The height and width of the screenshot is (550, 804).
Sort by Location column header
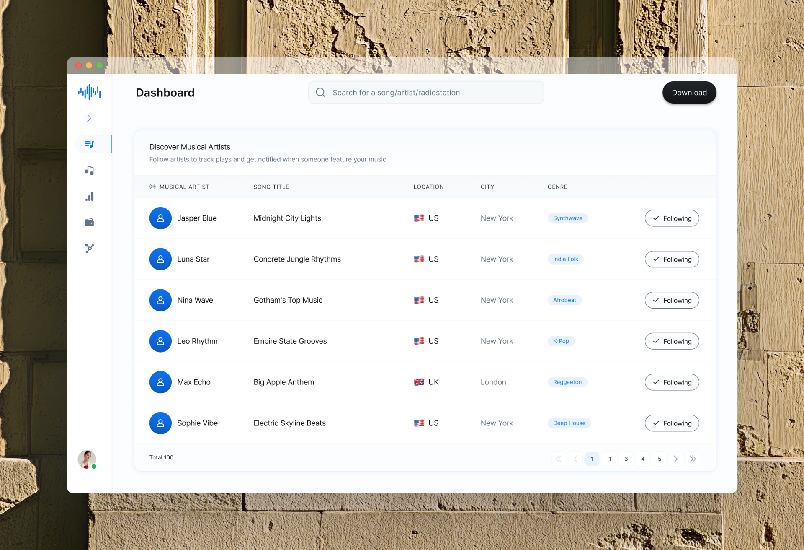click(x=429, y=187)
